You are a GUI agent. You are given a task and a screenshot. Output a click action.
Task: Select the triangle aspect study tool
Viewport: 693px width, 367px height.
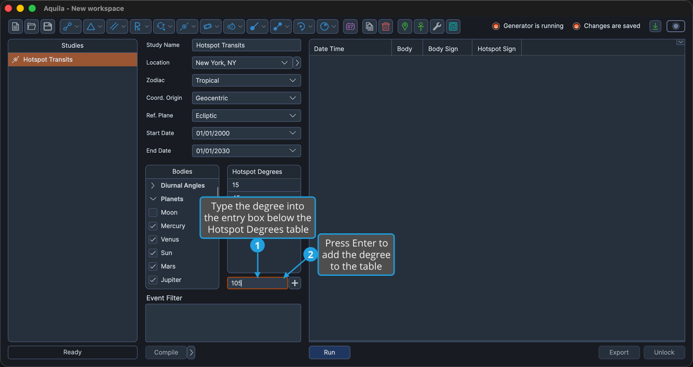(x=93, y=26)
